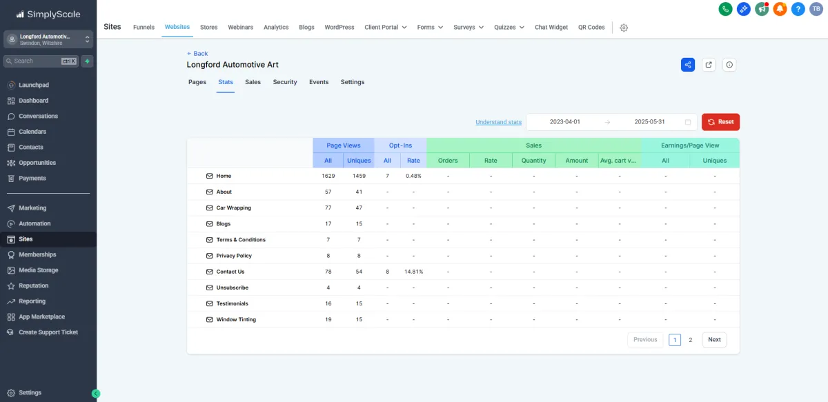This screenshot has height=402, width=828.
Task: Click the green phone icon
Action: point(725,9)
